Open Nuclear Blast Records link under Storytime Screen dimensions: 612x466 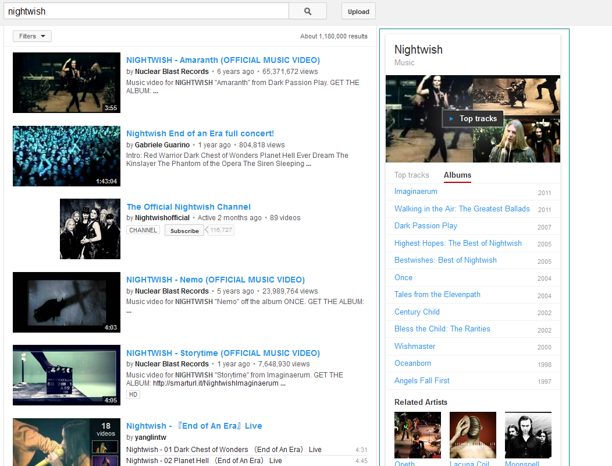coord(172,364)
